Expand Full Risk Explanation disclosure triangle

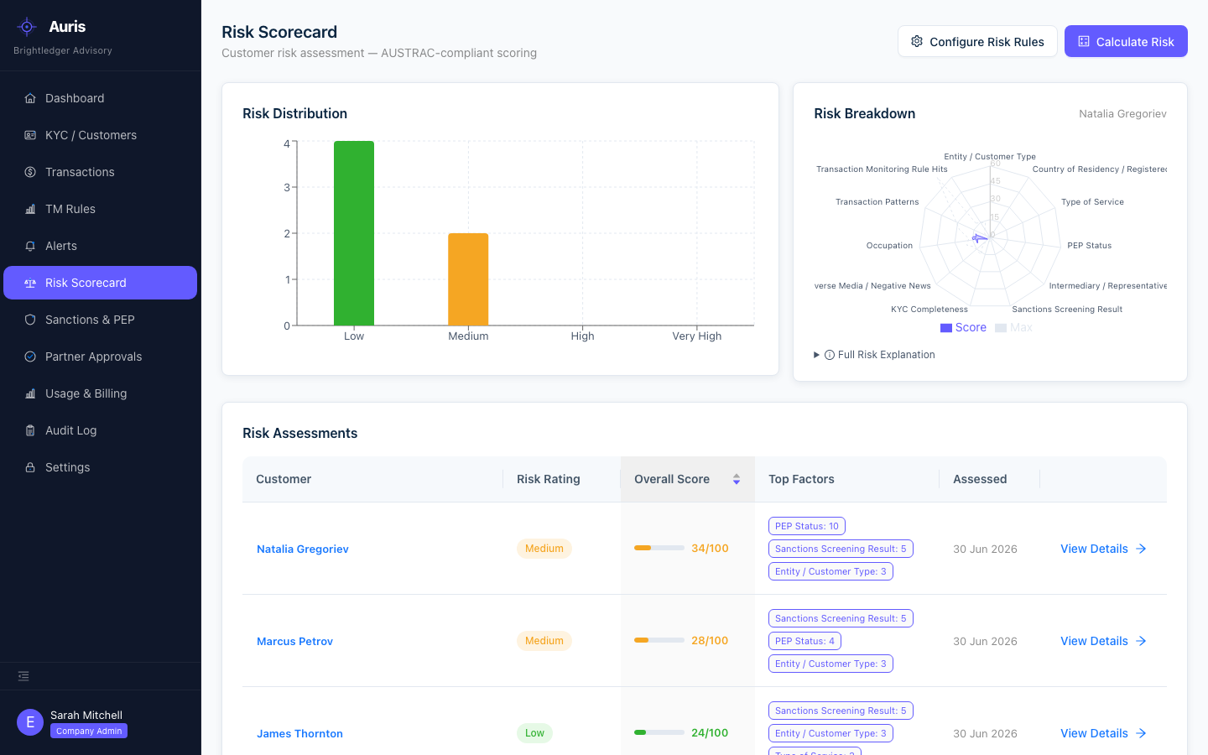coord(817,355)
